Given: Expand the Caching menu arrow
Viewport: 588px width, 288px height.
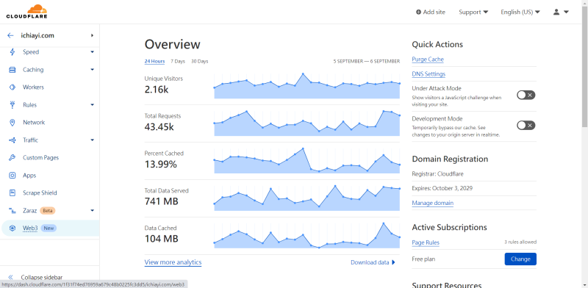Looking at the screenshot, I should pyautogui.click(x=93, y=70).
